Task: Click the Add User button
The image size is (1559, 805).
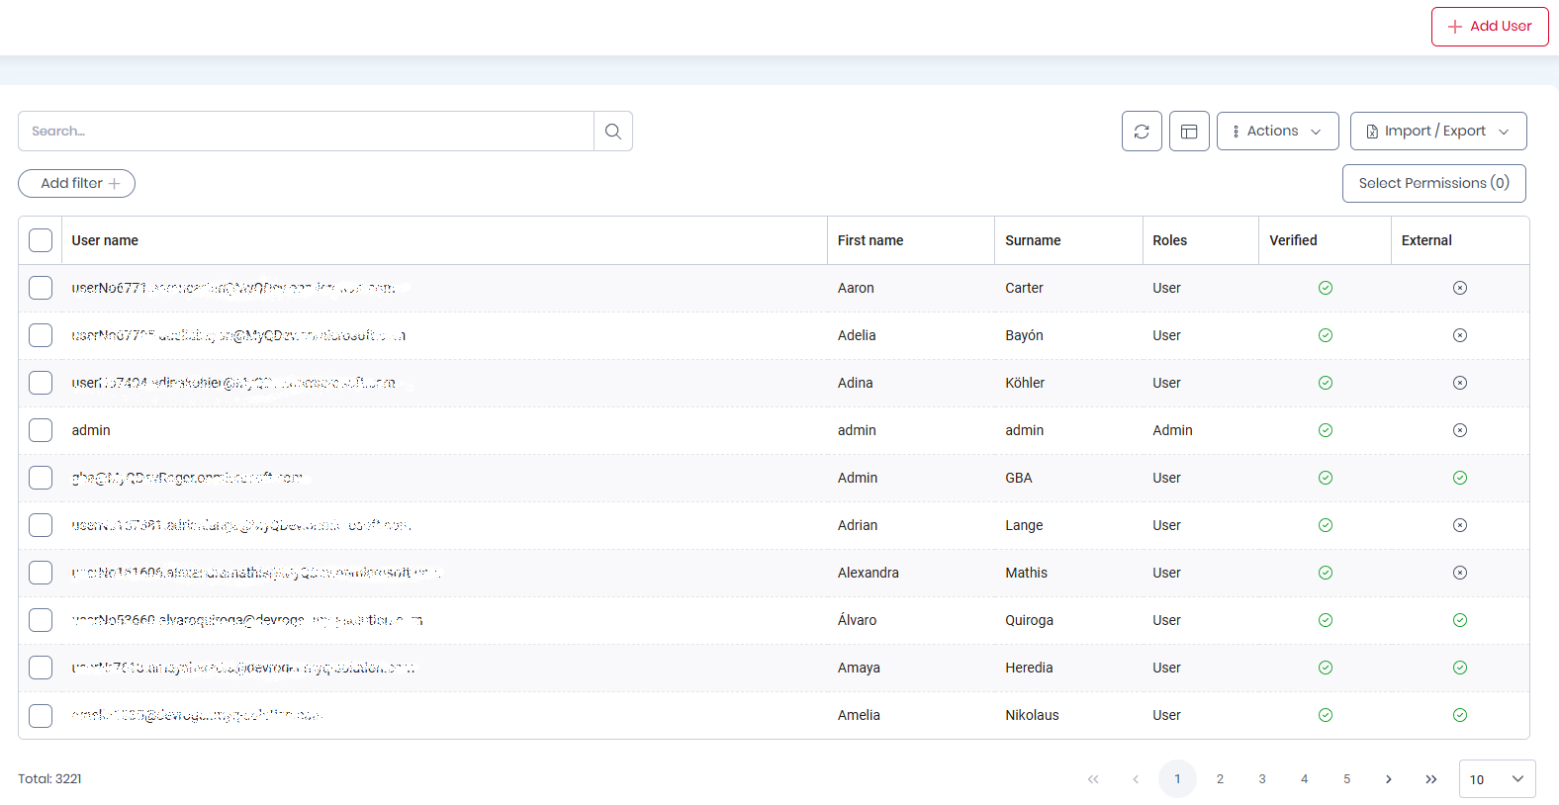Action: tap(1490, 27)
